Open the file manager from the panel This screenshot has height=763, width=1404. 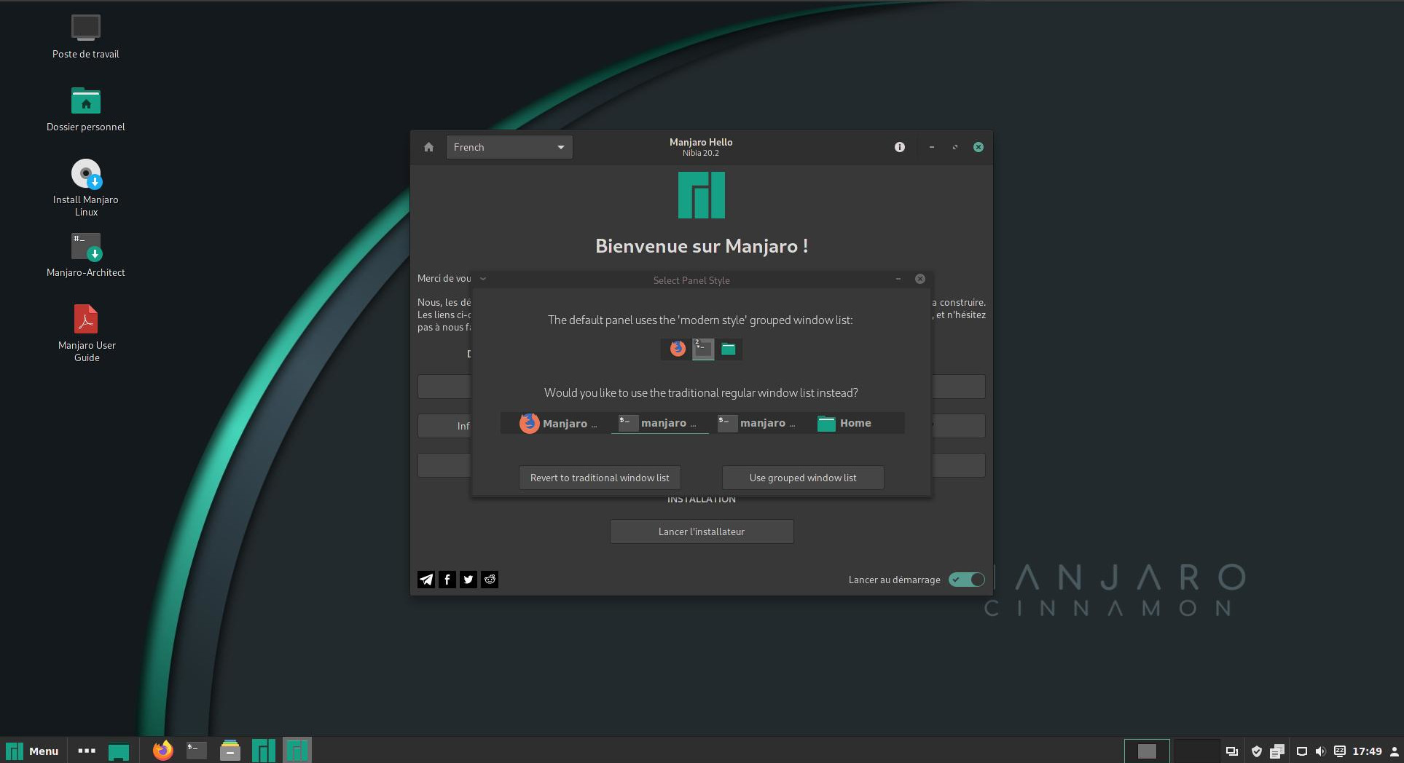click(230, 751)
